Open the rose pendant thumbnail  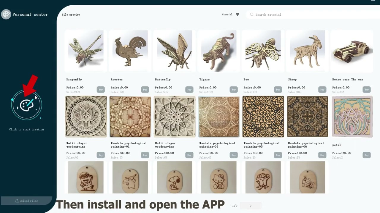[263, 177]
